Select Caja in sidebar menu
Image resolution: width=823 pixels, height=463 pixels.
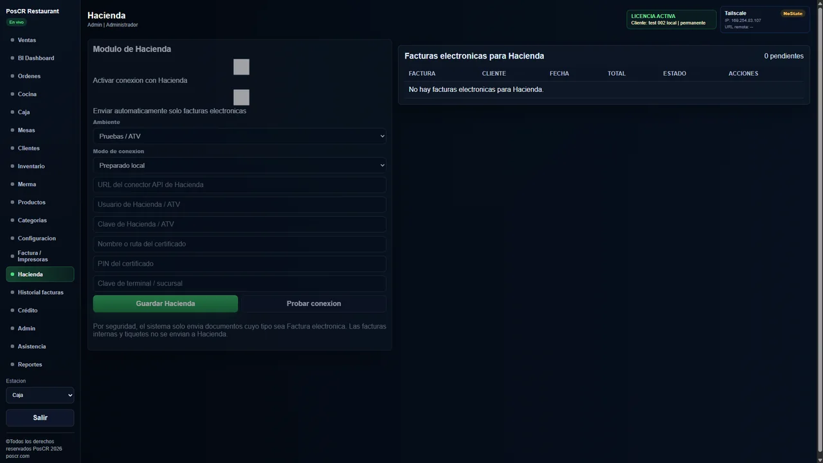40,112
